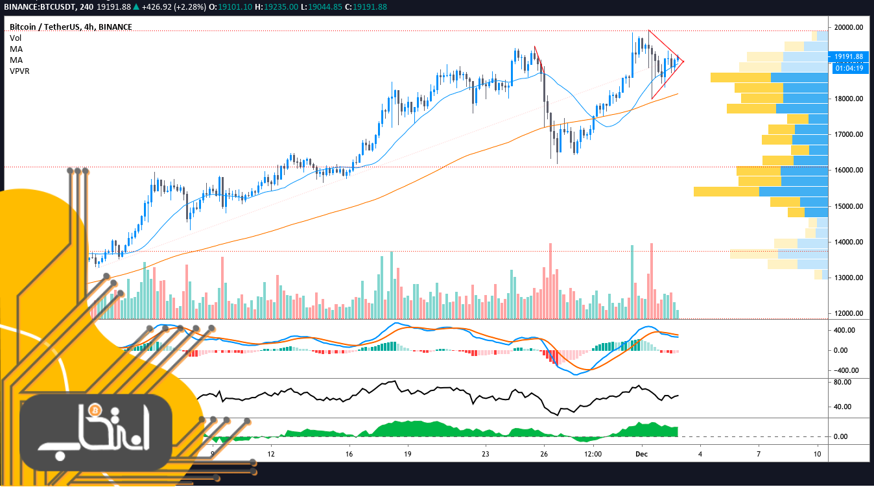Select the MA label directly above VPVR
Screen dimensions: 874x487
(x=16, y=60)
